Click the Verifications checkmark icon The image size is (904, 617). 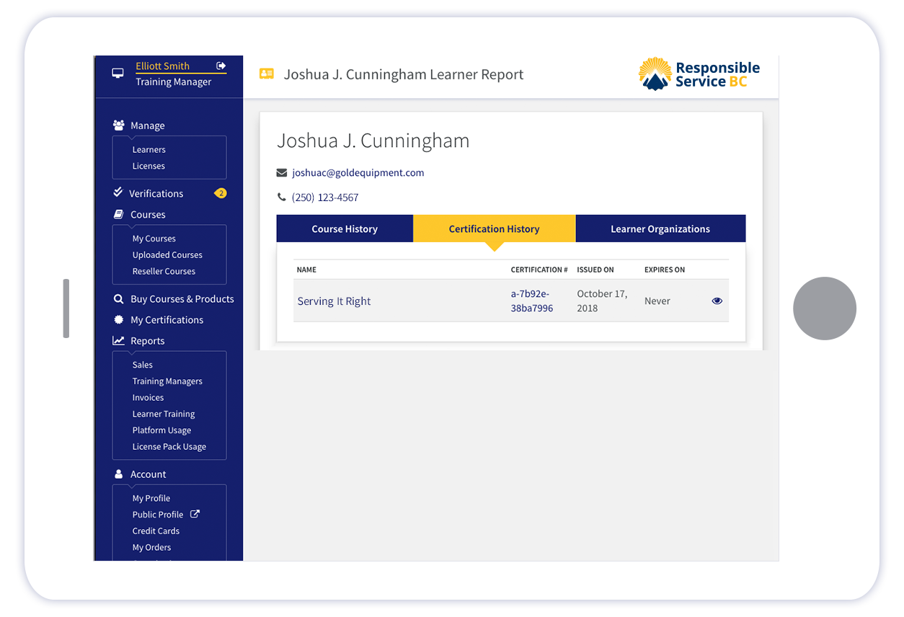(x=118, y=192)
